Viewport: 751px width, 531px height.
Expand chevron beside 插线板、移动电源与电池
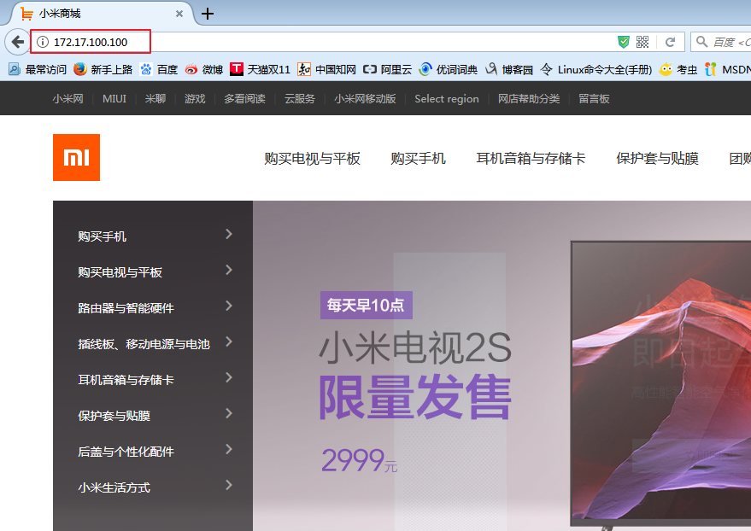click(x=229, y=341)
